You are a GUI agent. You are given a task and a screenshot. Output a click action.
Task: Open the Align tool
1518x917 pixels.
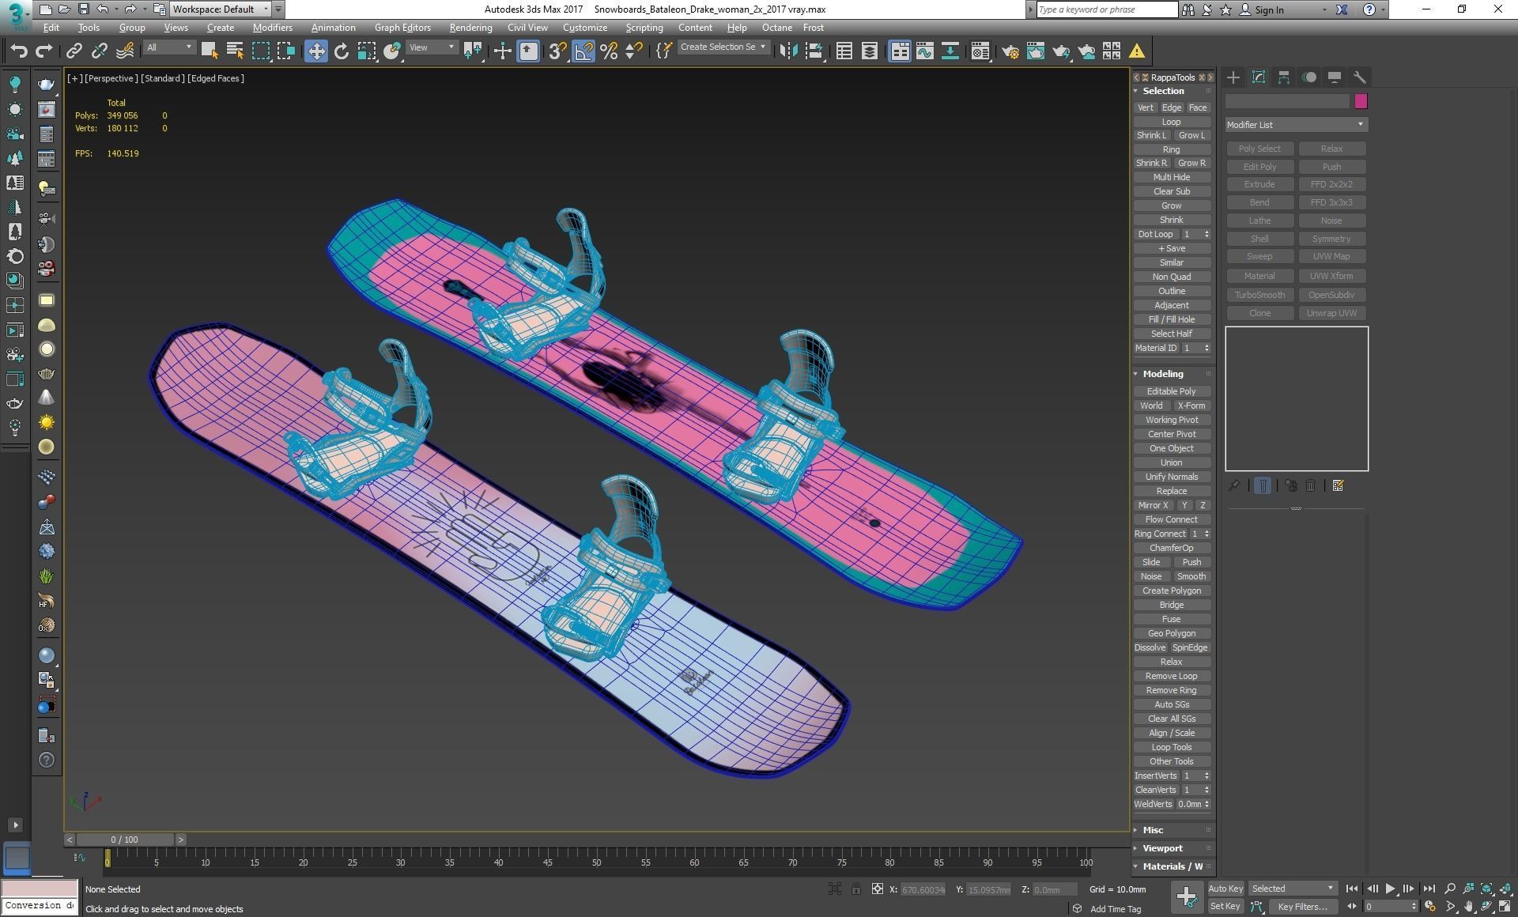pyautogui.click(x=814, y=51)
